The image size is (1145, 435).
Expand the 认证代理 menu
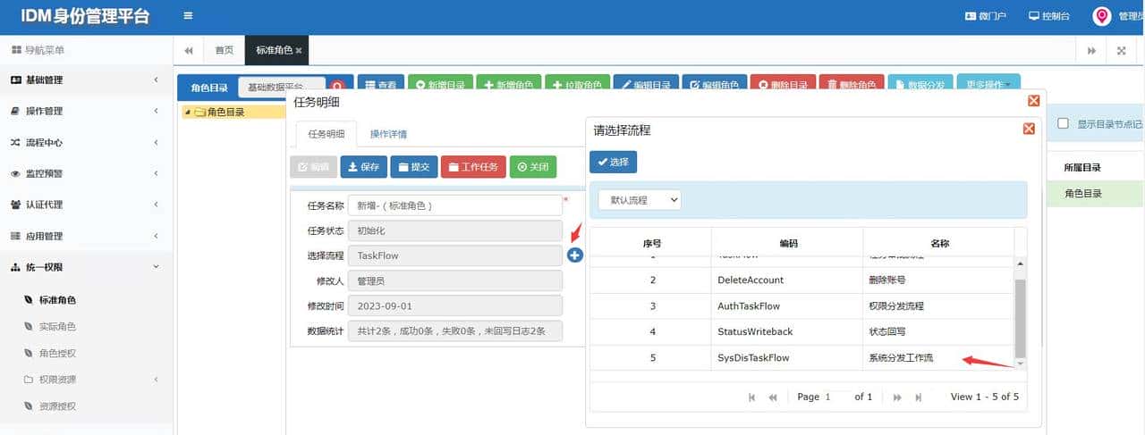pos(87,205)
